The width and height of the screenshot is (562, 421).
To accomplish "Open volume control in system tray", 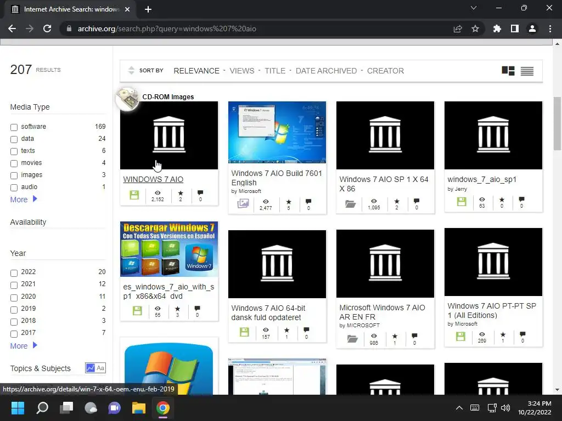I will click(505, 408).
